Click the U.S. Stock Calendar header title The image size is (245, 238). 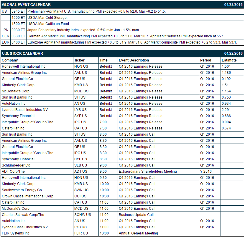tap(22, 54)
